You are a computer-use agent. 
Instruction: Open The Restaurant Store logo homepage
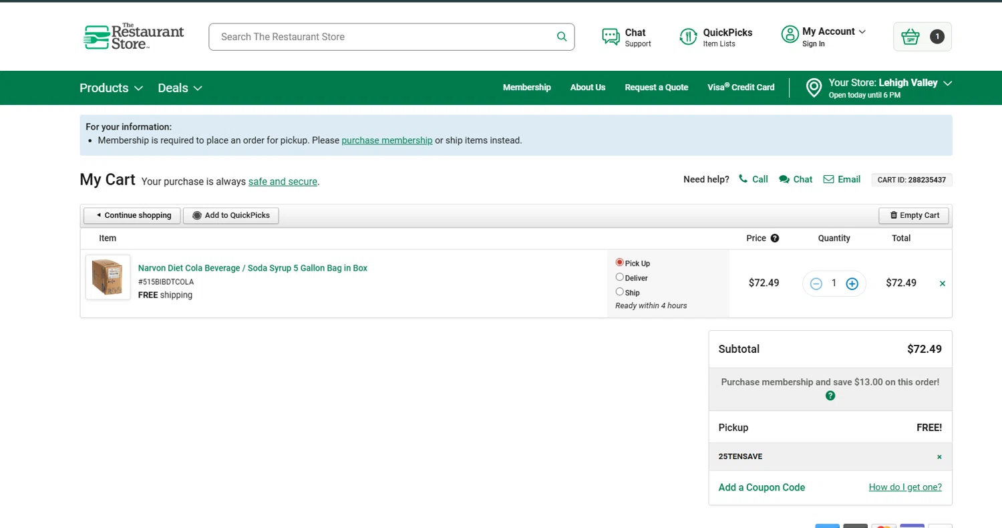pos(134,37)
